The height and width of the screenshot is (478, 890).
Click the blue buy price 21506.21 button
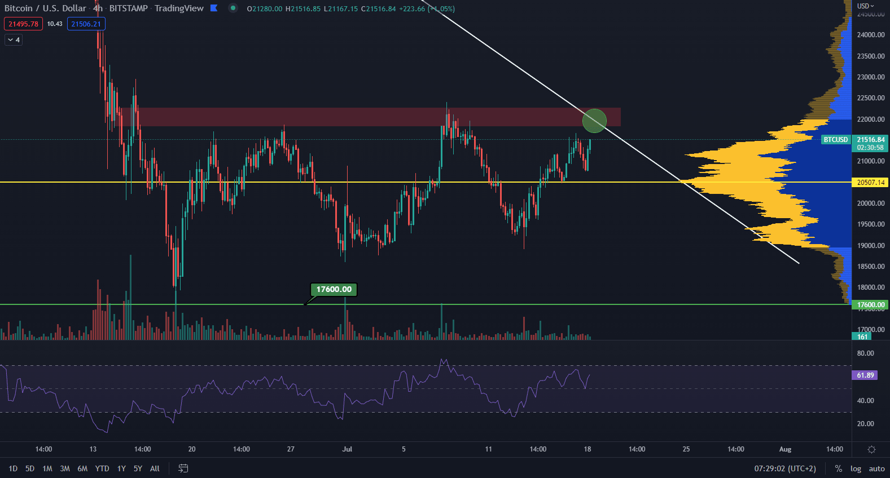(x=86, y=24)
